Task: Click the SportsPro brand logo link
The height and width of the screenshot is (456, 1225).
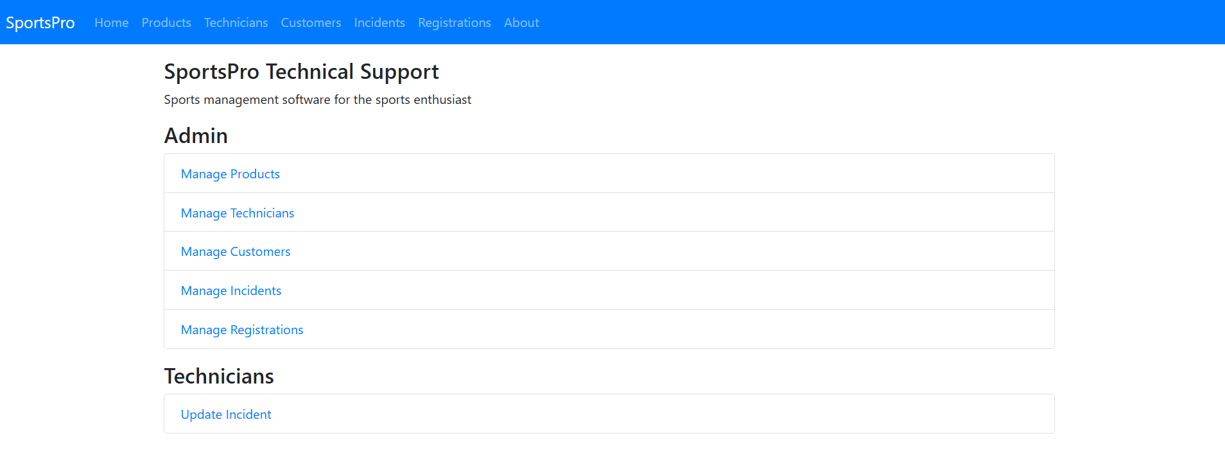Action: click(40, 22)
